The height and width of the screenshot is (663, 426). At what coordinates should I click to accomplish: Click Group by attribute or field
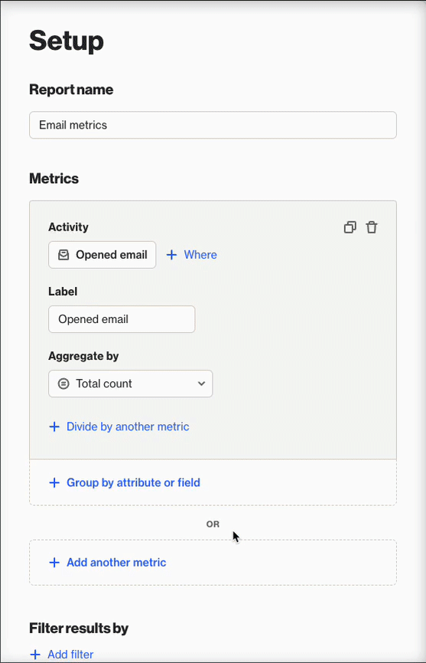[x=125, y=482]
